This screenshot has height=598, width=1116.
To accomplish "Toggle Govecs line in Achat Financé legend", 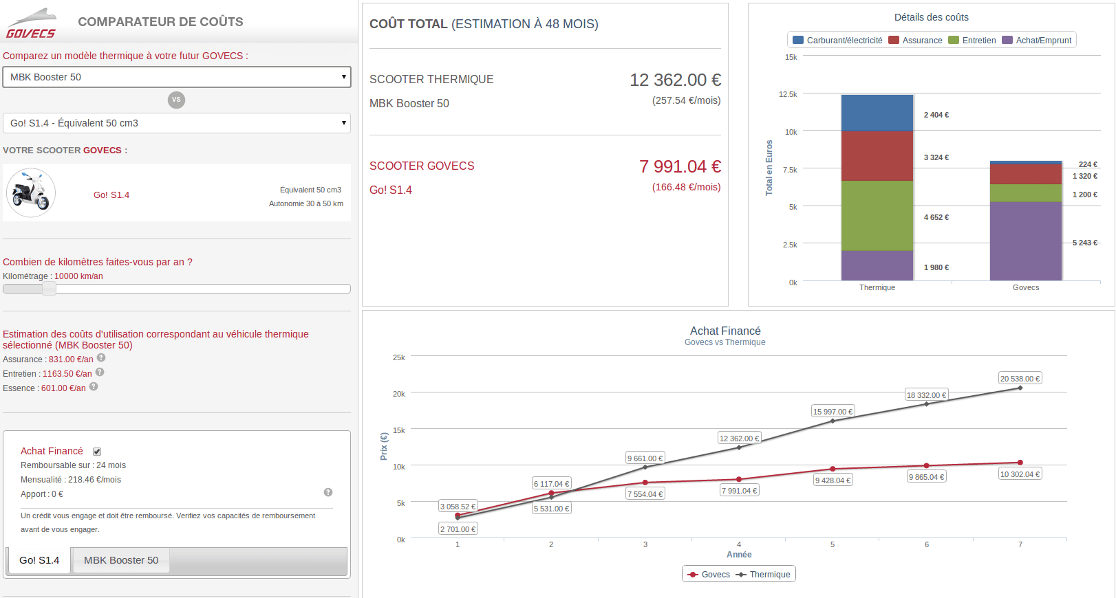I will coord(709,575).
